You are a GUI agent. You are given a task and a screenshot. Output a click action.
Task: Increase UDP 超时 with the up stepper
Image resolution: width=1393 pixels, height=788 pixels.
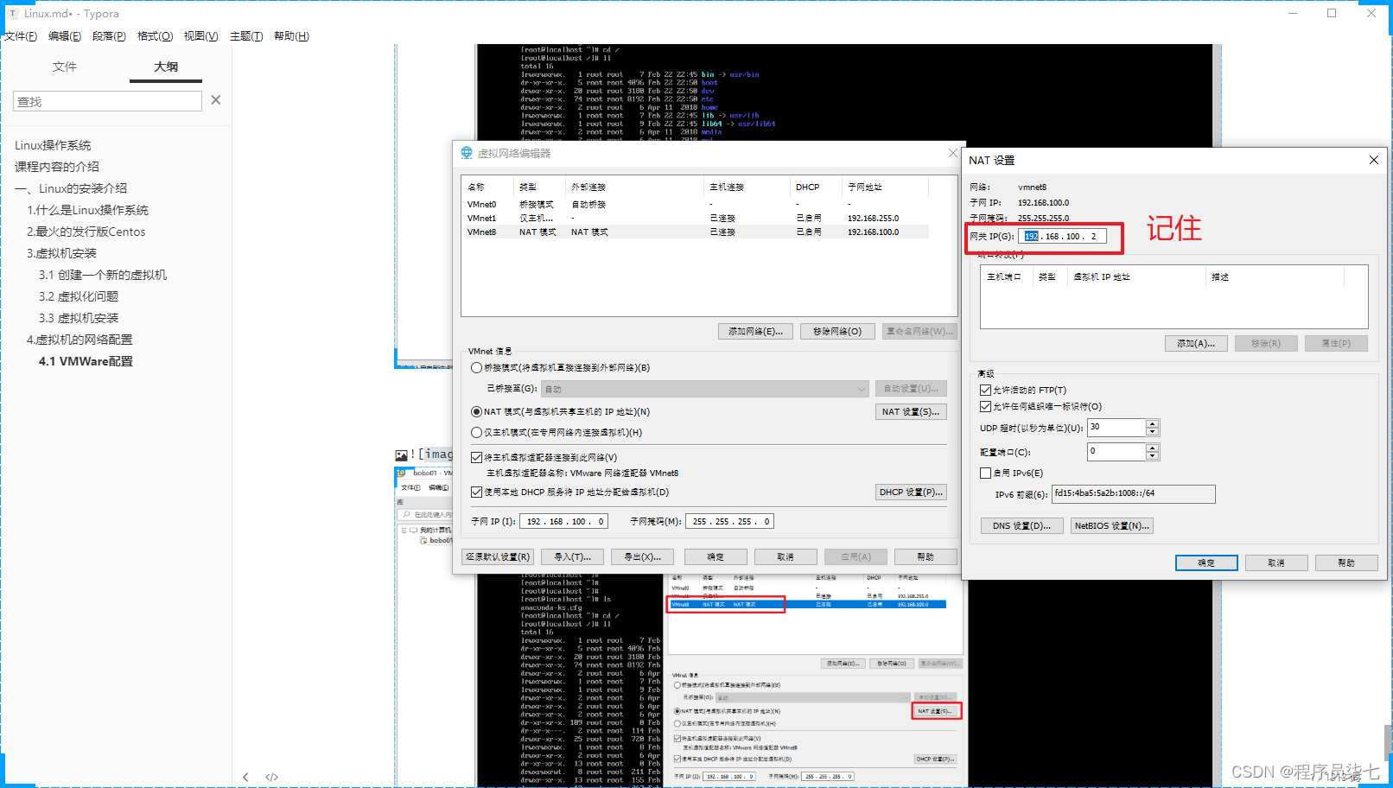point(1150,423)
